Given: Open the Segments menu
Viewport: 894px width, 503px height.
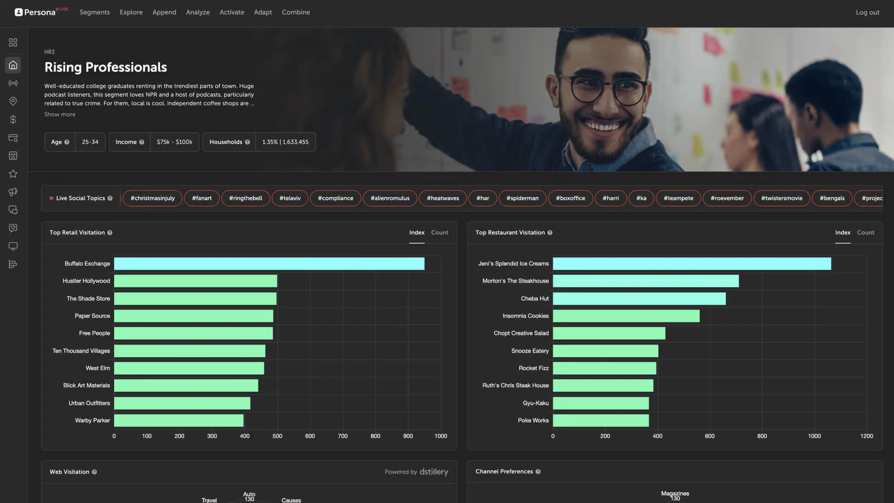Looking at the screenshot, I should point(95,13).
